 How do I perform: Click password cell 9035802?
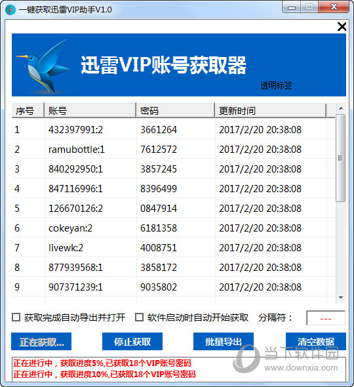coord(159,287)
